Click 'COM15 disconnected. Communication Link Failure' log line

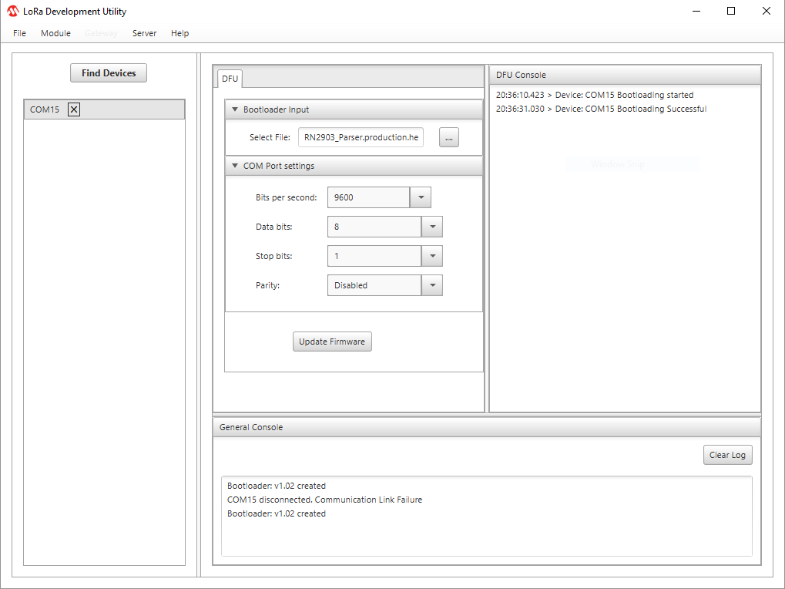pos(324,500)
